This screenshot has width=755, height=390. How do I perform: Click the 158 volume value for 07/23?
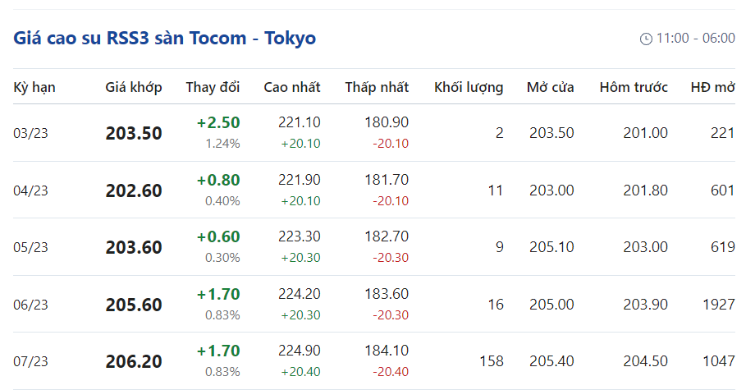click(x=492, y=361)
